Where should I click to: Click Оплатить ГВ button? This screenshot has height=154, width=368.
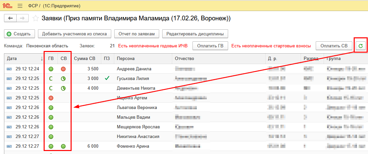coord(210,46)
